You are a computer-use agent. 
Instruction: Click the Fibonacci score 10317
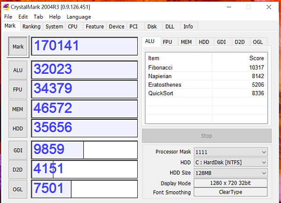pos(257,67)
